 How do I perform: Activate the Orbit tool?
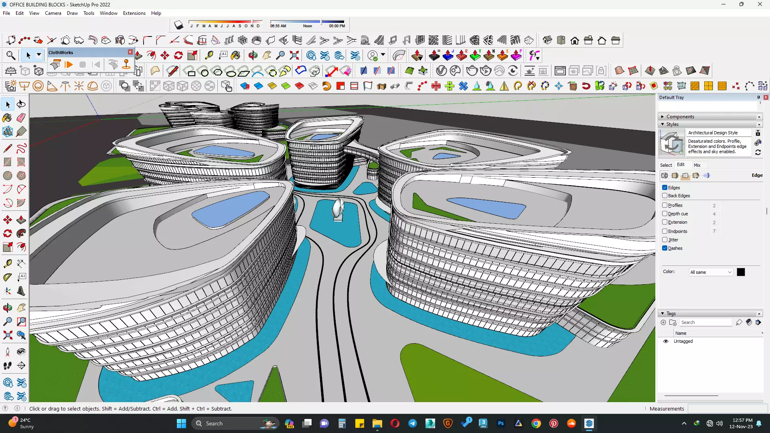click(x=7, y=308)
